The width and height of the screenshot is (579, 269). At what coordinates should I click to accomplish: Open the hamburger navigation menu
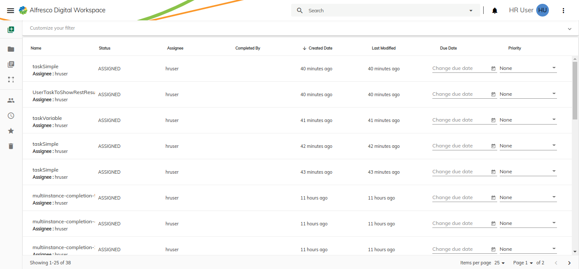click(11, 11)
